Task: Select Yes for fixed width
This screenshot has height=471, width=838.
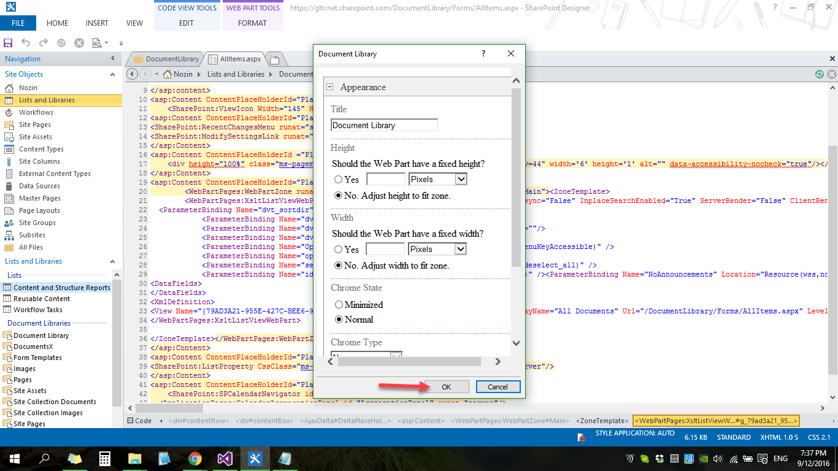Action: [x=338, y=250]
